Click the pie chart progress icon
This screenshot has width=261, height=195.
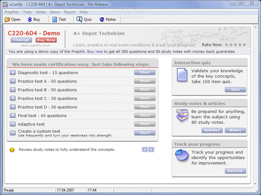(x=182, y=155)
